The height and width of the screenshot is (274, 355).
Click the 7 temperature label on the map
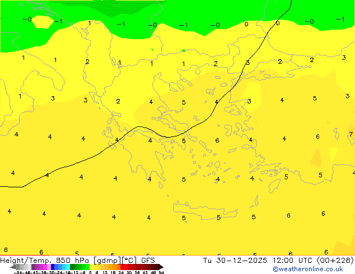[x=351, y=134]
